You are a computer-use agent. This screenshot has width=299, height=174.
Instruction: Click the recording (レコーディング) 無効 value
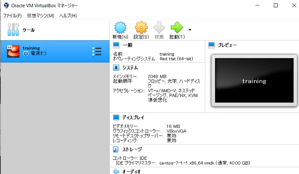(171, 140)
